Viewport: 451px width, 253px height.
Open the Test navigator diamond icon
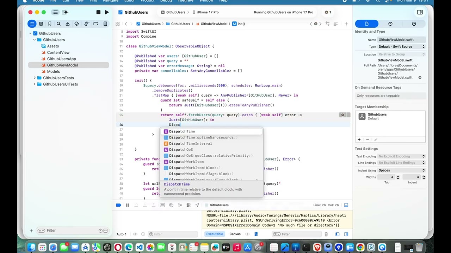tap(76, 24)
